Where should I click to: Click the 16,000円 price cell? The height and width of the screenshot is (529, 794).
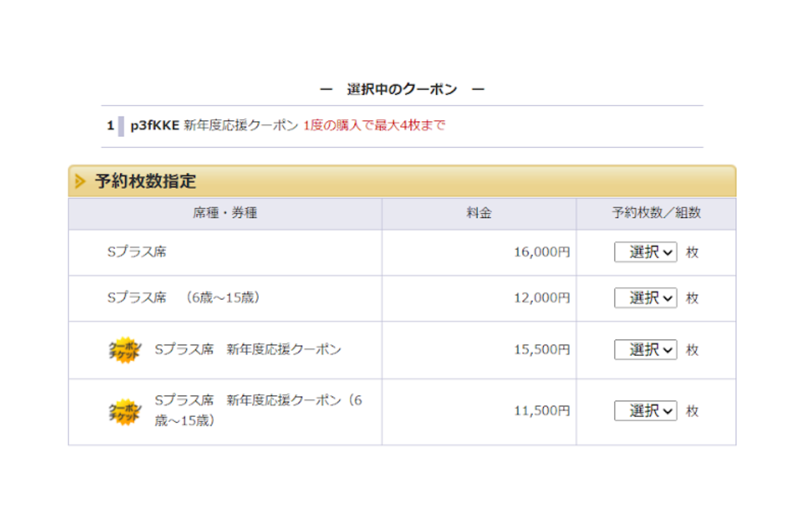click(541, 252)
